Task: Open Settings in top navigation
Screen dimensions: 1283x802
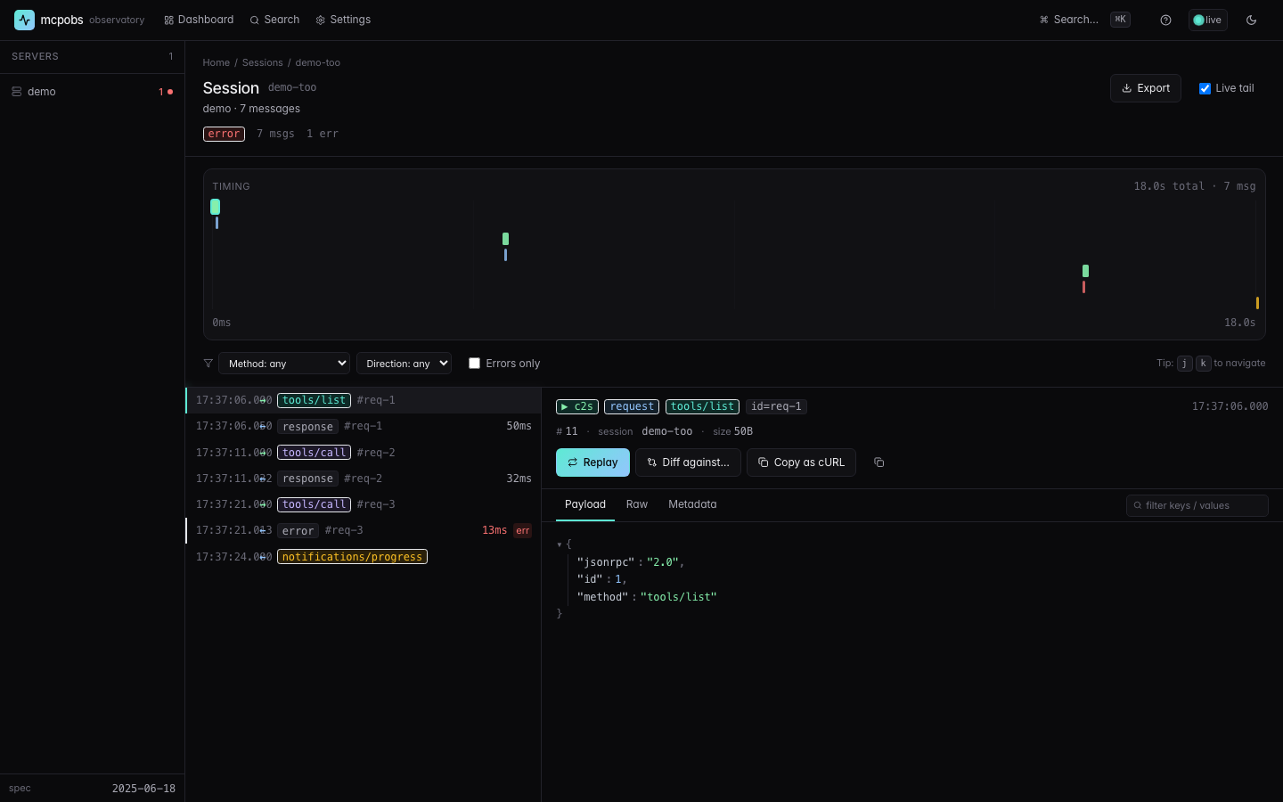Action: tap(343, 20)
